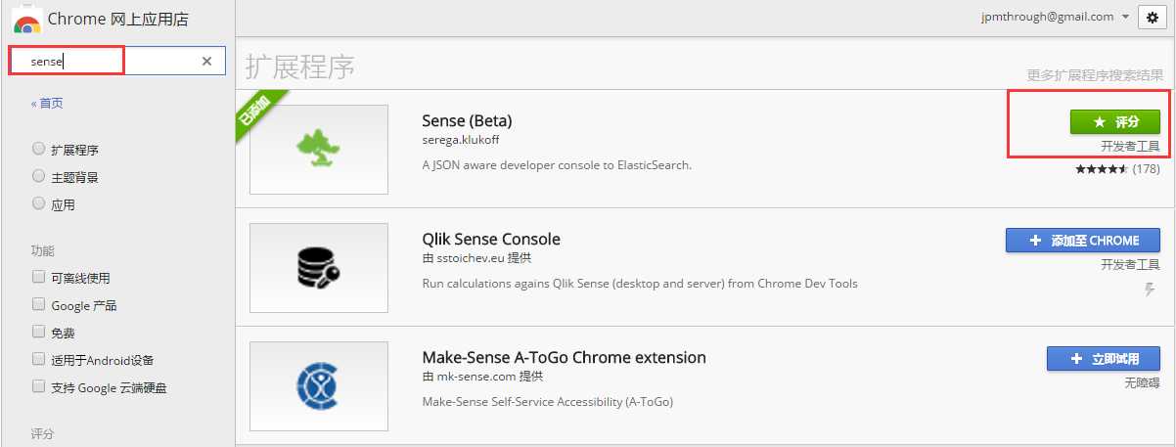Screen dimensions: 1176x447
Task: Select the 应用 radio button
Action: (x=39, y=204)
